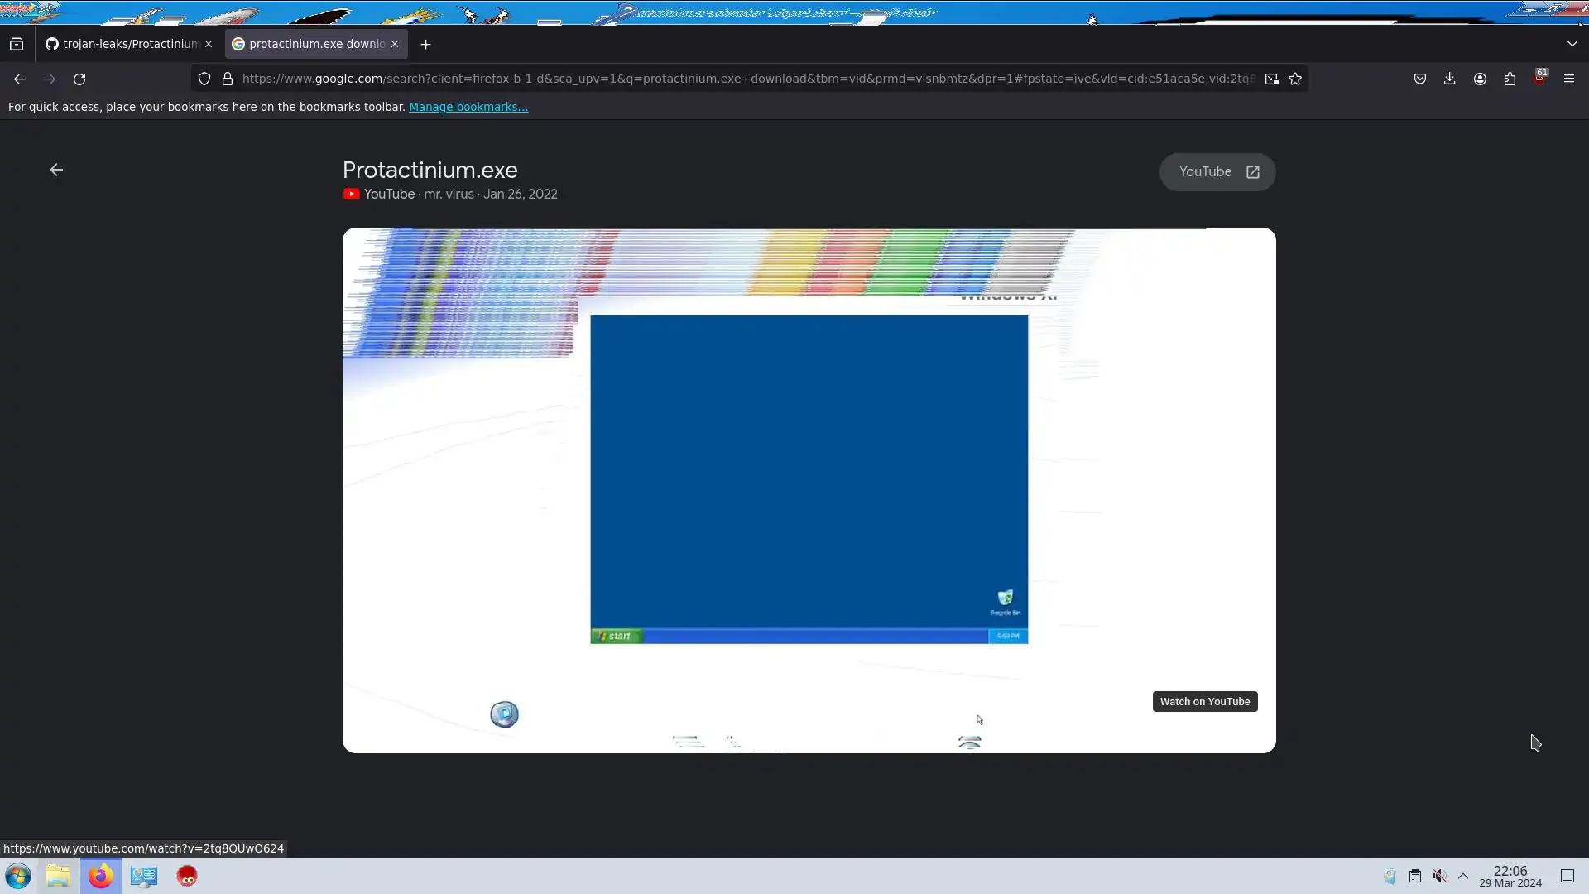Open the Firefox account icon

[1480, 79]
